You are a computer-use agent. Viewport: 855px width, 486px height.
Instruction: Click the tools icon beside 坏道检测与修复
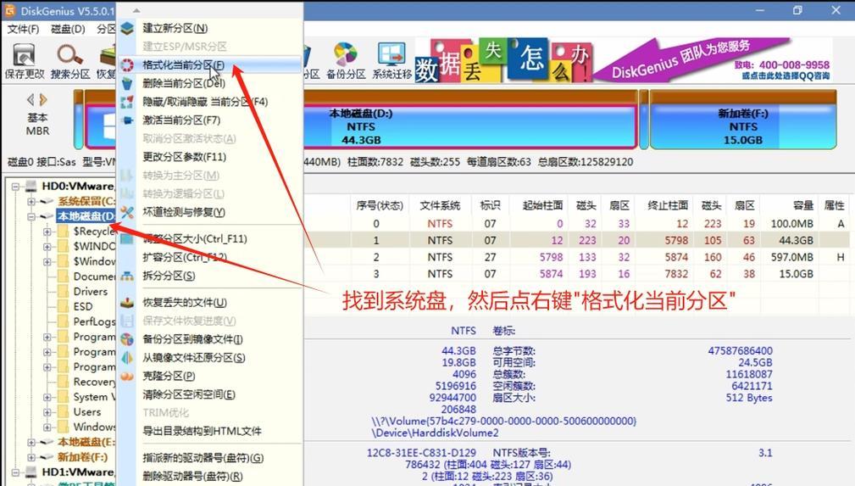tap(127, 212)
